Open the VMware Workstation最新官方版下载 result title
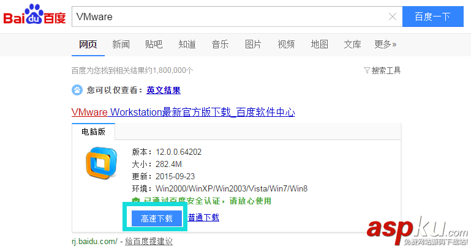This screenshot has width=471, height=249. (x=183, y=112)
